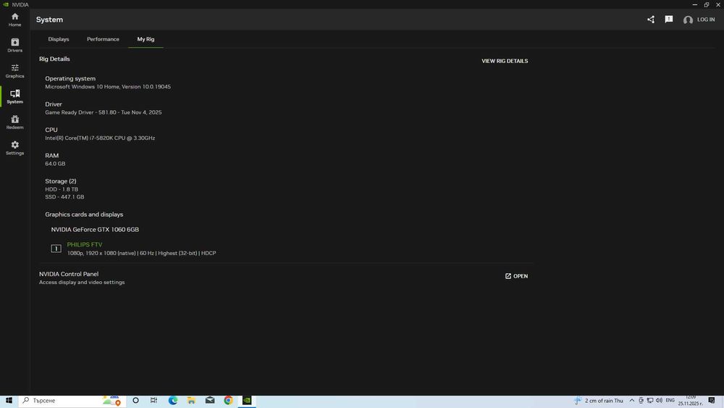Select the System sidebar item
This screenshot has height=408, width=724.
(x=14, y=96)
